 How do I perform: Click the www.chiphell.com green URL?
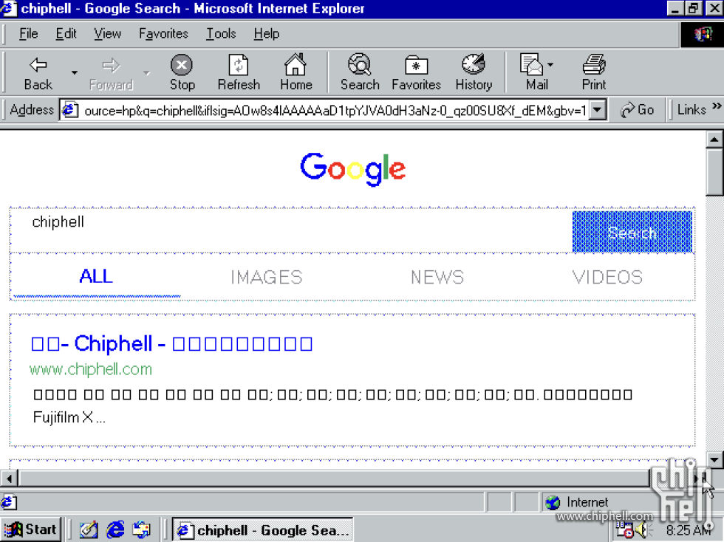(90, 369)
